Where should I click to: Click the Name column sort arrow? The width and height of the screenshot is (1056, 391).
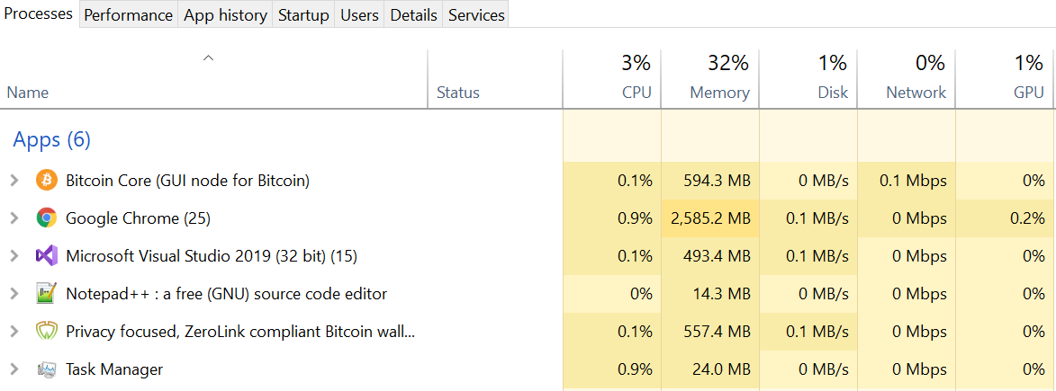point(209,58)
